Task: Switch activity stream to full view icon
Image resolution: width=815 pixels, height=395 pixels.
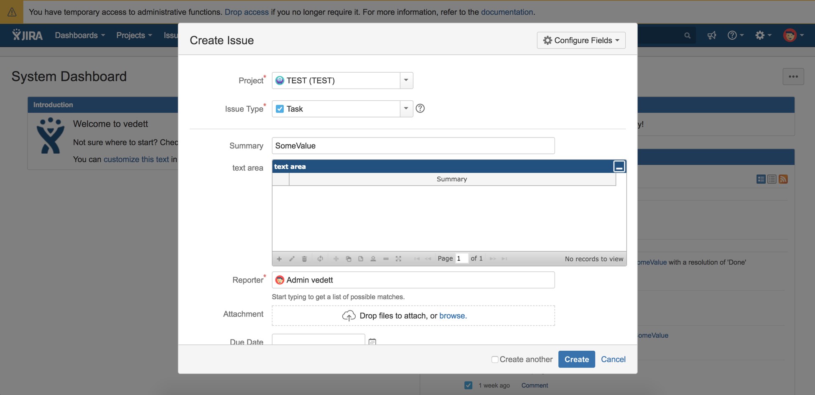Action: pyautogui.click(x=761, y=179)
